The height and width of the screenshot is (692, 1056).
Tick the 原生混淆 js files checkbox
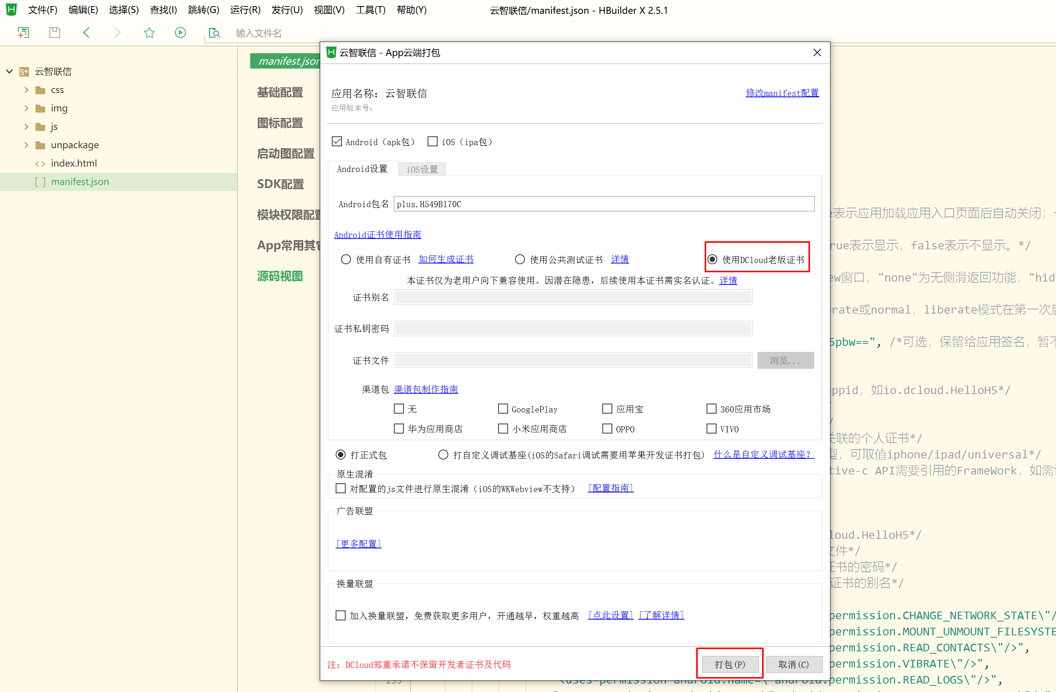340,488
